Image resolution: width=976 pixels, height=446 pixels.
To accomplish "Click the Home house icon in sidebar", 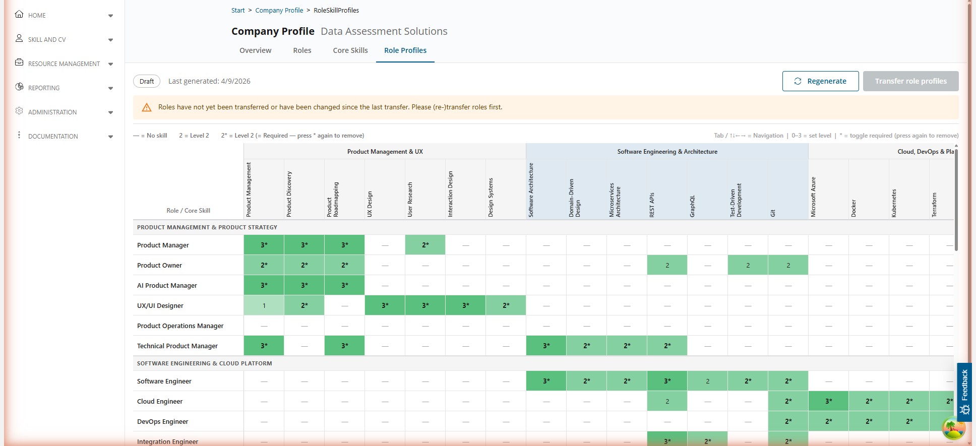I will click(19, 14).
